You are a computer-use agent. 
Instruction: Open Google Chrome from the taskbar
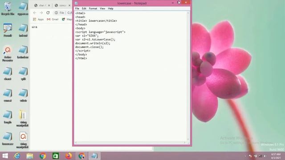43,156
